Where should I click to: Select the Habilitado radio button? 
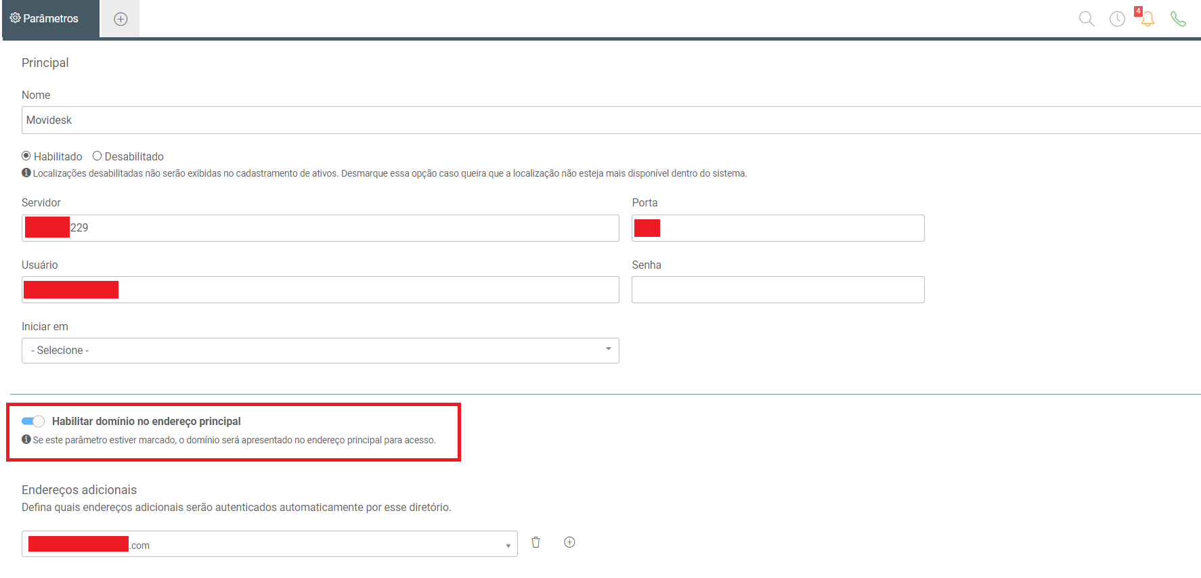pos(26,156)
